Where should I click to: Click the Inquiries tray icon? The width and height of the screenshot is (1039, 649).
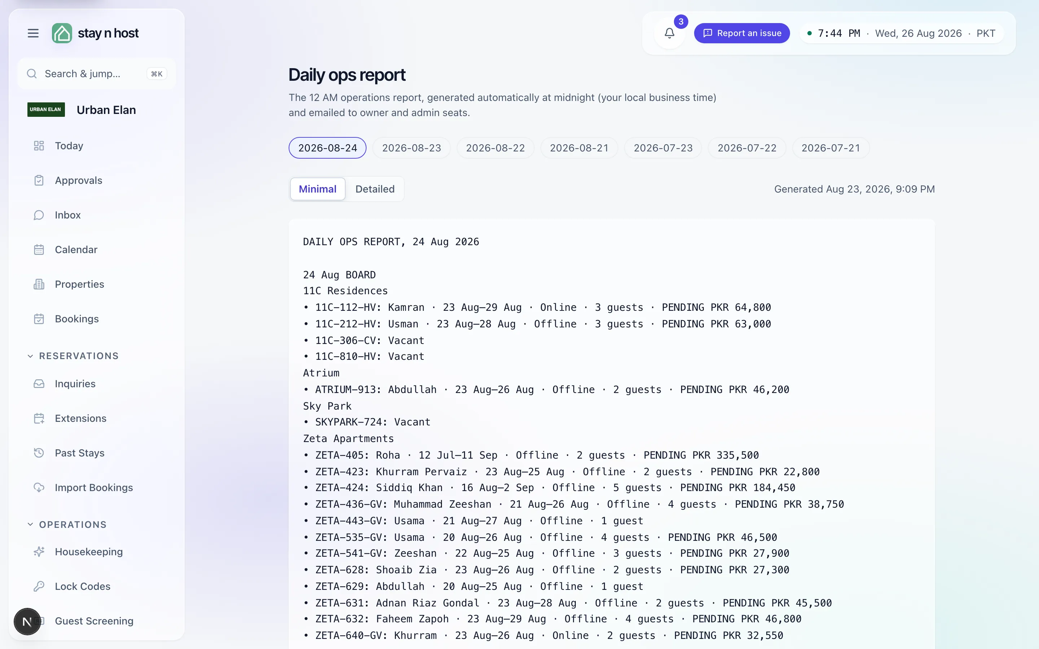coord(39,384)
